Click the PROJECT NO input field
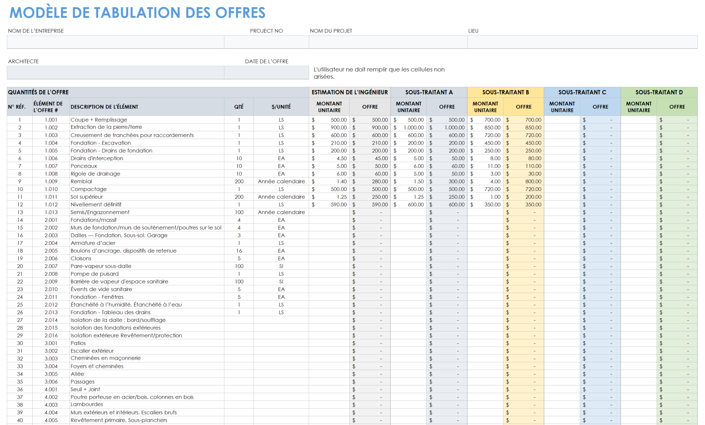 pos(266,42)
